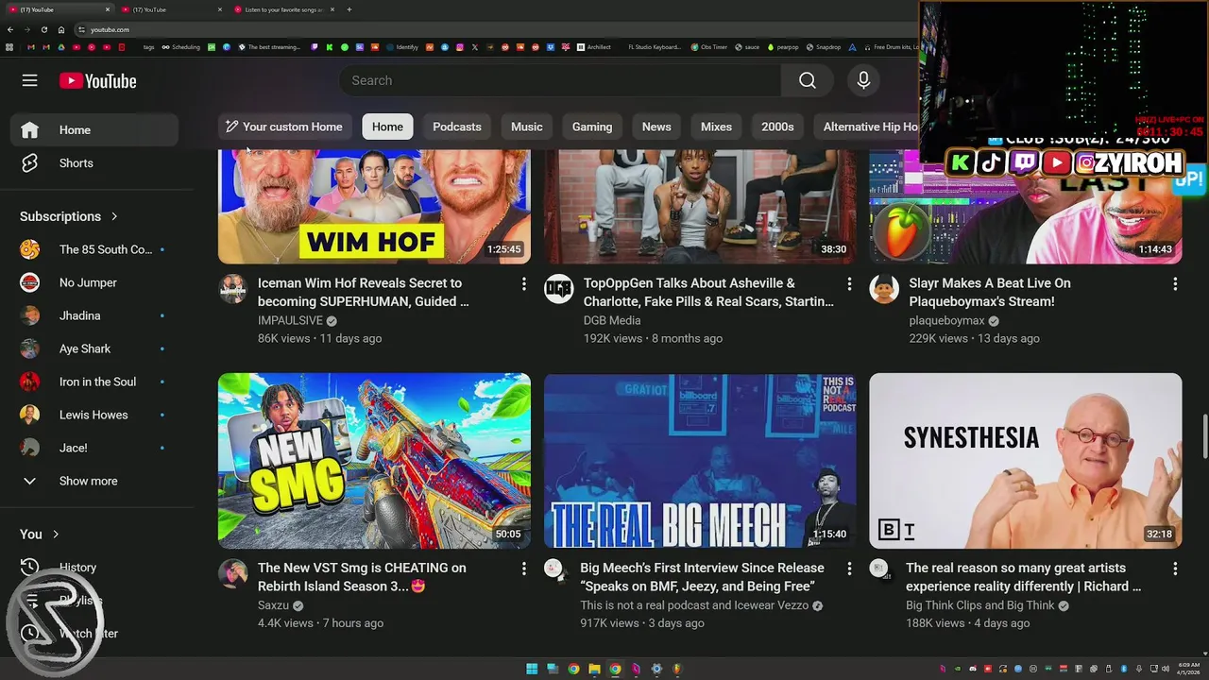This screenshot has height=680, width=1209.
Task: Open The 85 South Co... subscription
Action: (x=94, y=249)
